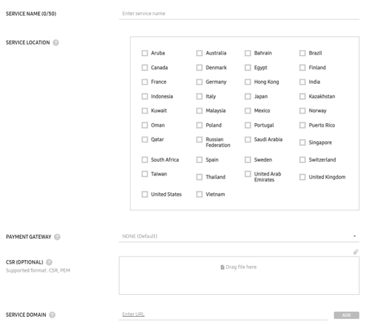Click the Service Domain help icon

click(x=52, y=315)
